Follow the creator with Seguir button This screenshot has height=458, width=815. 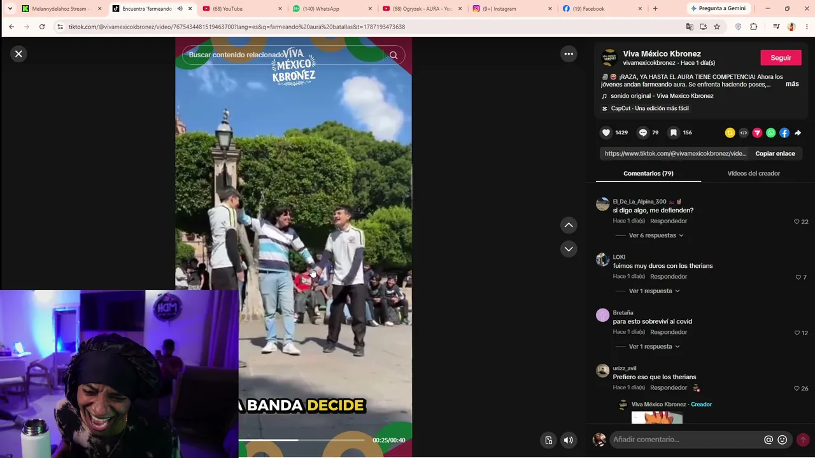coord(781,58)
